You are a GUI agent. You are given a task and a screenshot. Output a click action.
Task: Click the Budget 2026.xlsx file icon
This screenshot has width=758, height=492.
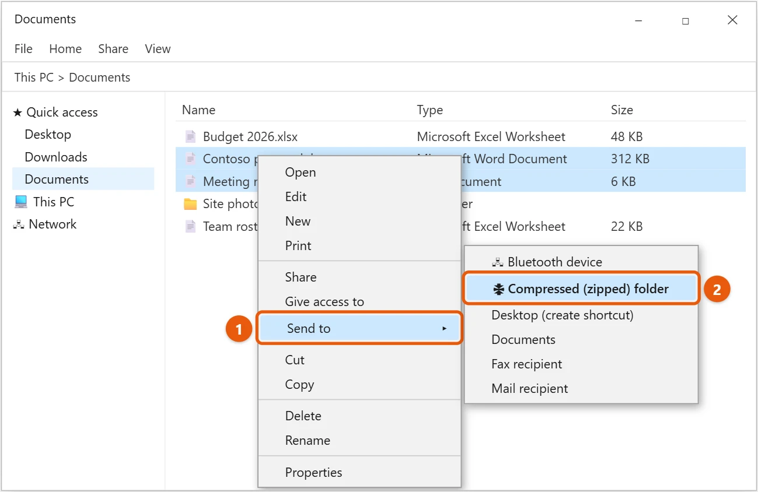click(x=190, y=137)
